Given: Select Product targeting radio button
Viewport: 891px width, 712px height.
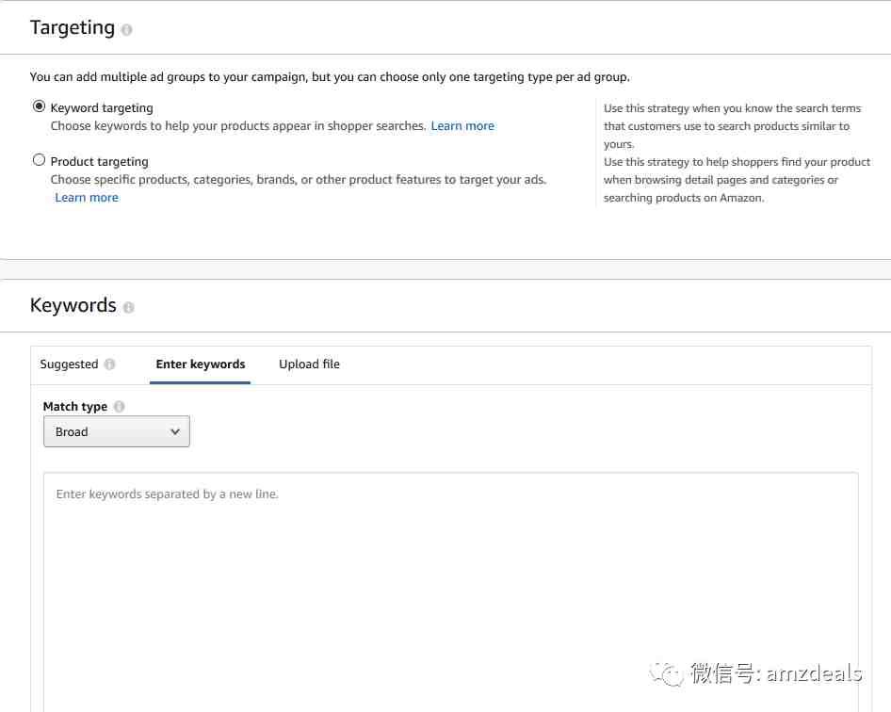Looking at the screenshot, I should 39,160.
